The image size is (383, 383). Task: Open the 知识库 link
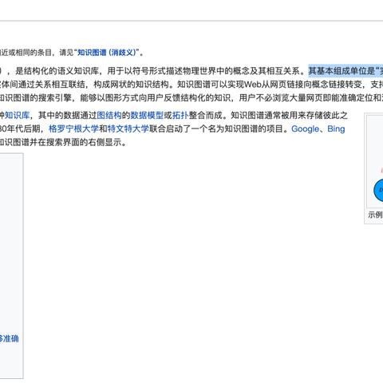[17, 116]
